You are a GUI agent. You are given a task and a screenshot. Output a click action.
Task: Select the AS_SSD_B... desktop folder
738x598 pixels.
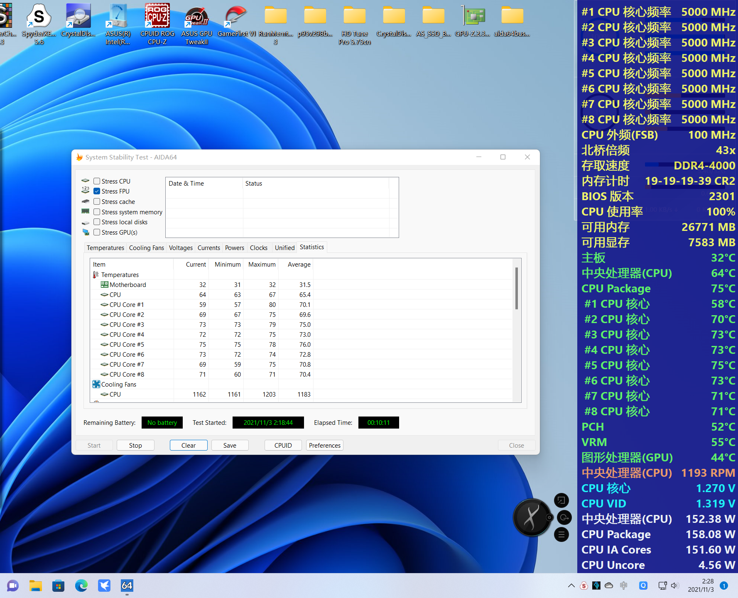coord(433,21)
